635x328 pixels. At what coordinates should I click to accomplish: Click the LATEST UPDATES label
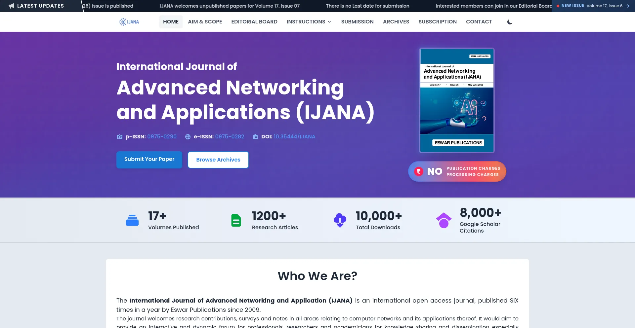[40, 6]
